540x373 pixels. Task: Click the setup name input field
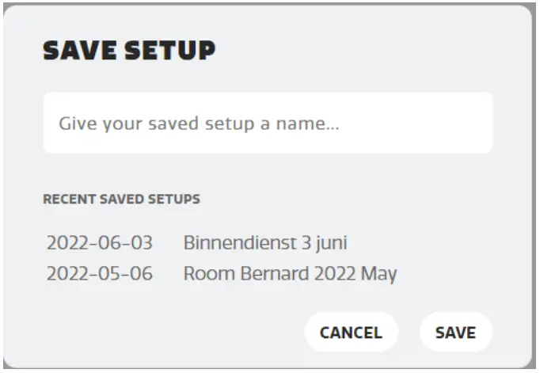(x=268, y=124)
